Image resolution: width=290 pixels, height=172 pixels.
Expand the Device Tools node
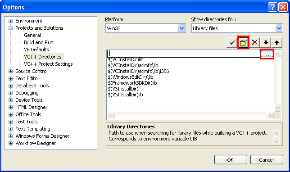[10, 100]
